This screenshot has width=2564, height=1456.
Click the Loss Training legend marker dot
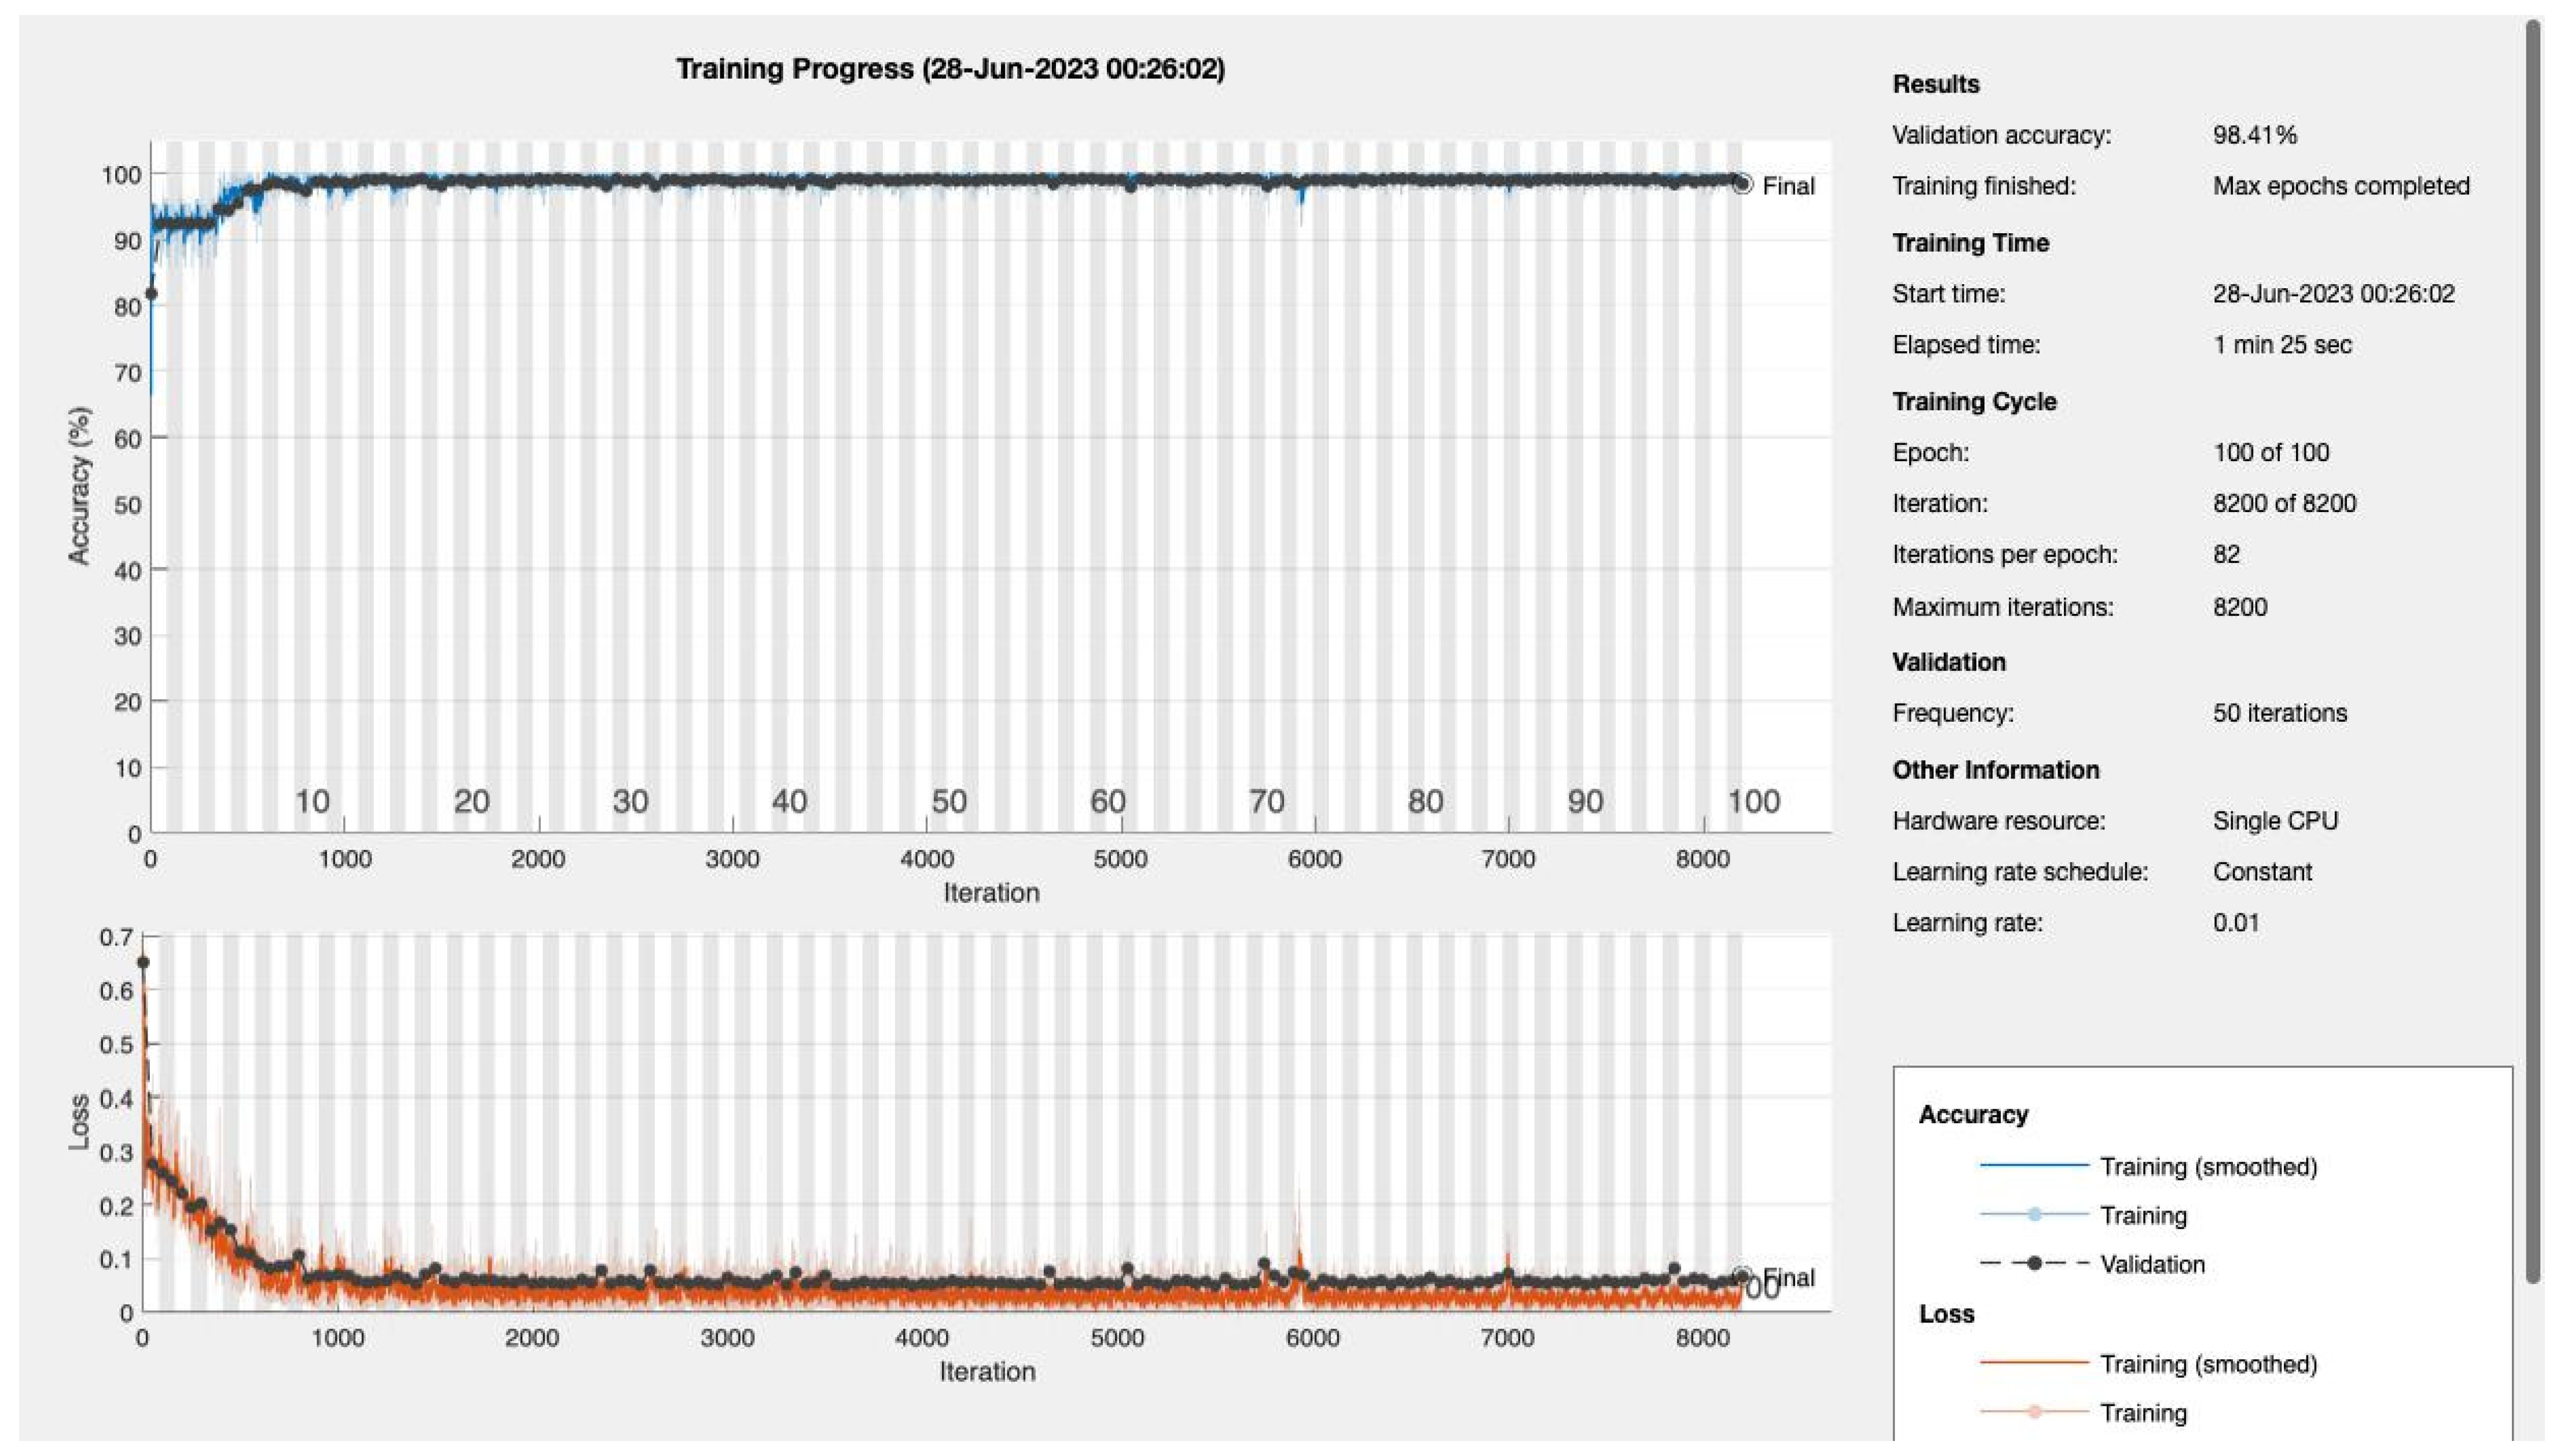pos(2034,1411)
